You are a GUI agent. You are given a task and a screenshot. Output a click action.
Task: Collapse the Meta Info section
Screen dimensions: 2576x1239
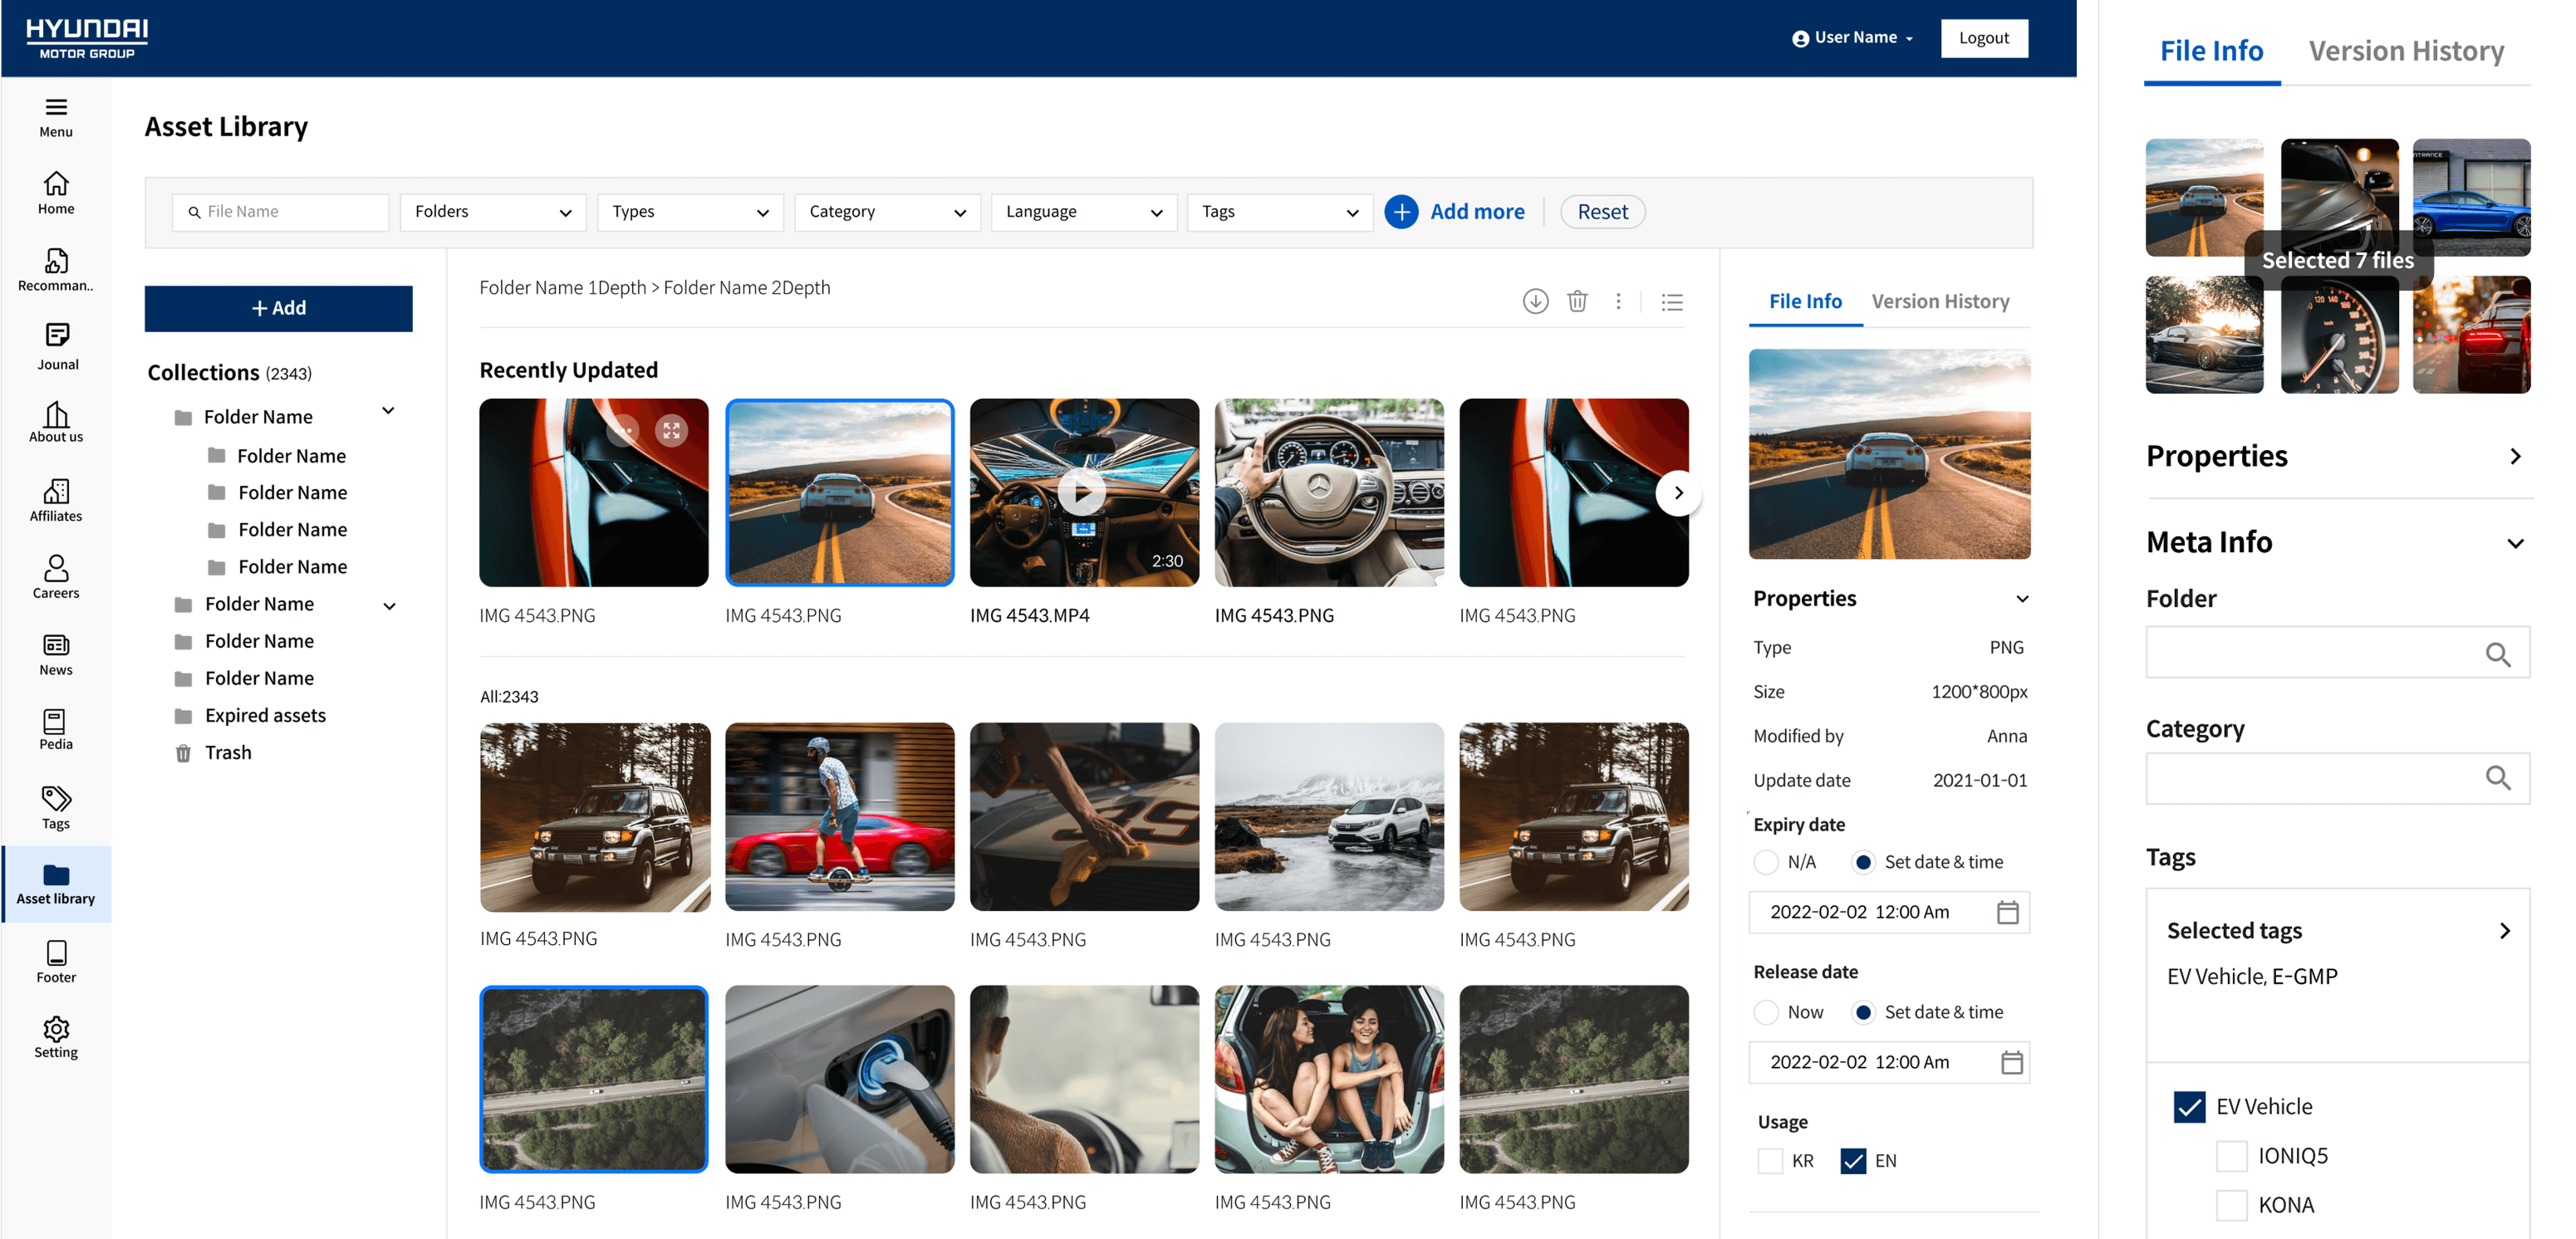pyautogui.click(x=2515, y=543)
